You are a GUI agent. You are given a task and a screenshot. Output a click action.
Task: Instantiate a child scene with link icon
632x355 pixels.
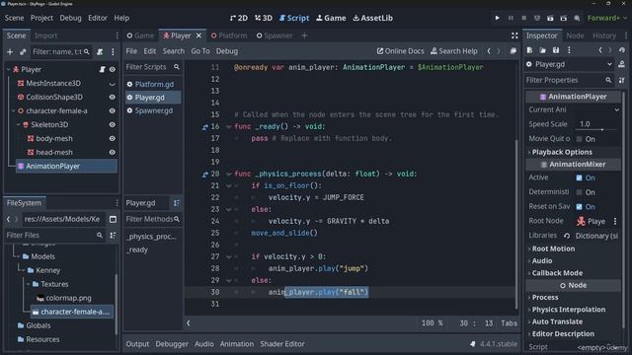coord(23,52)
